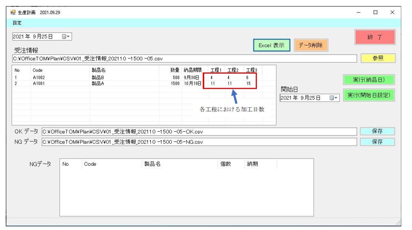412x230 pixels.
Task: Select order row A1001 製品A
Action: tap(98, 83)
